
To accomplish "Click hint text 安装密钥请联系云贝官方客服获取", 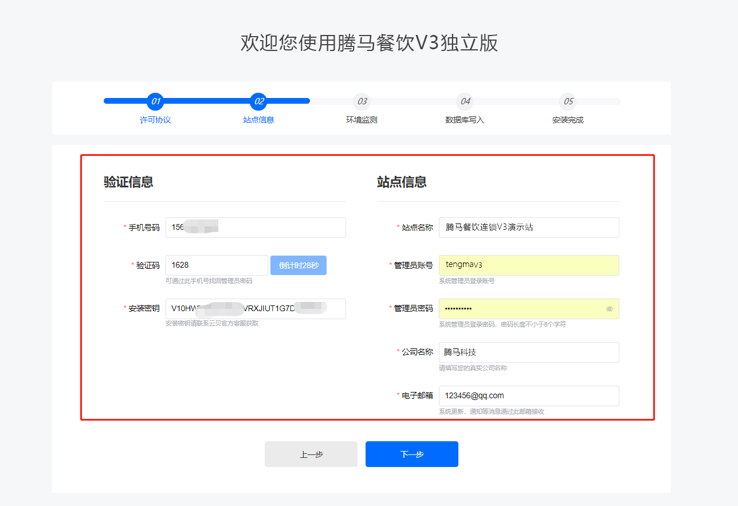I will click(x=212, y=323).
